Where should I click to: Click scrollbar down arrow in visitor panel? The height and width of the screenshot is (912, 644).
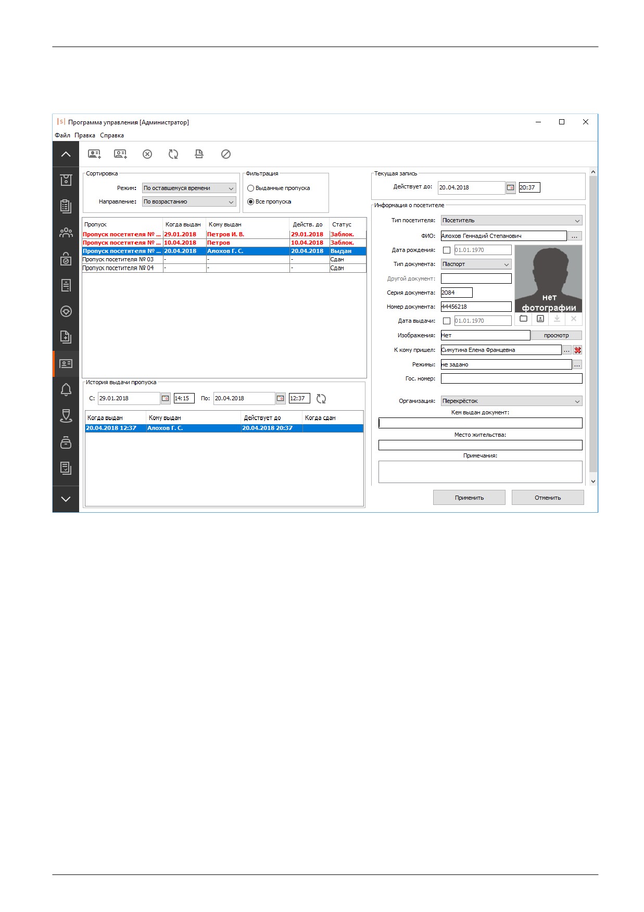pos(593,482)
